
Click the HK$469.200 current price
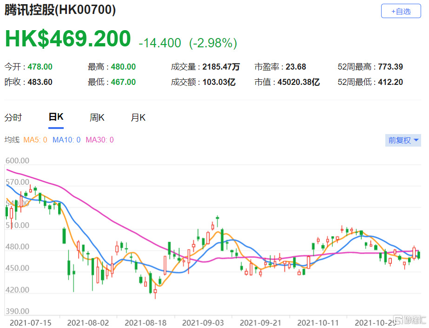(68, 39)
